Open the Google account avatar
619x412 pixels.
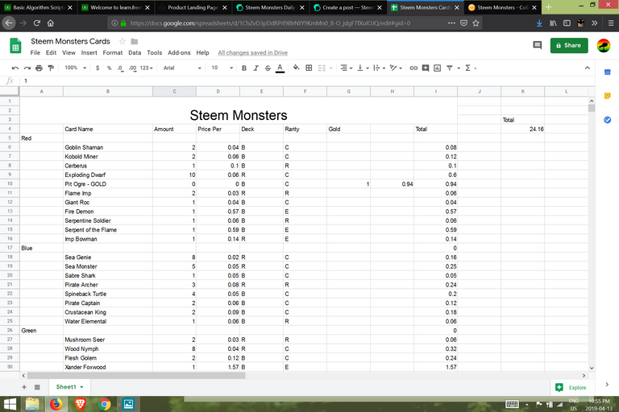[x=603, y=45]
